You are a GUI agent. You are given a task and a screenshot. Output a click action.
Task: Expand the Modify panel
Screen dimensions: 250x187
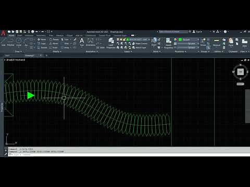(57, 51)
